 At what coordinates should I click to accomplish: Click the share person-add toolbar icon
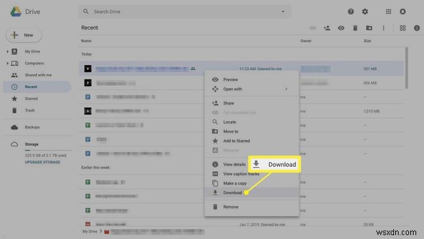[327, 28]
